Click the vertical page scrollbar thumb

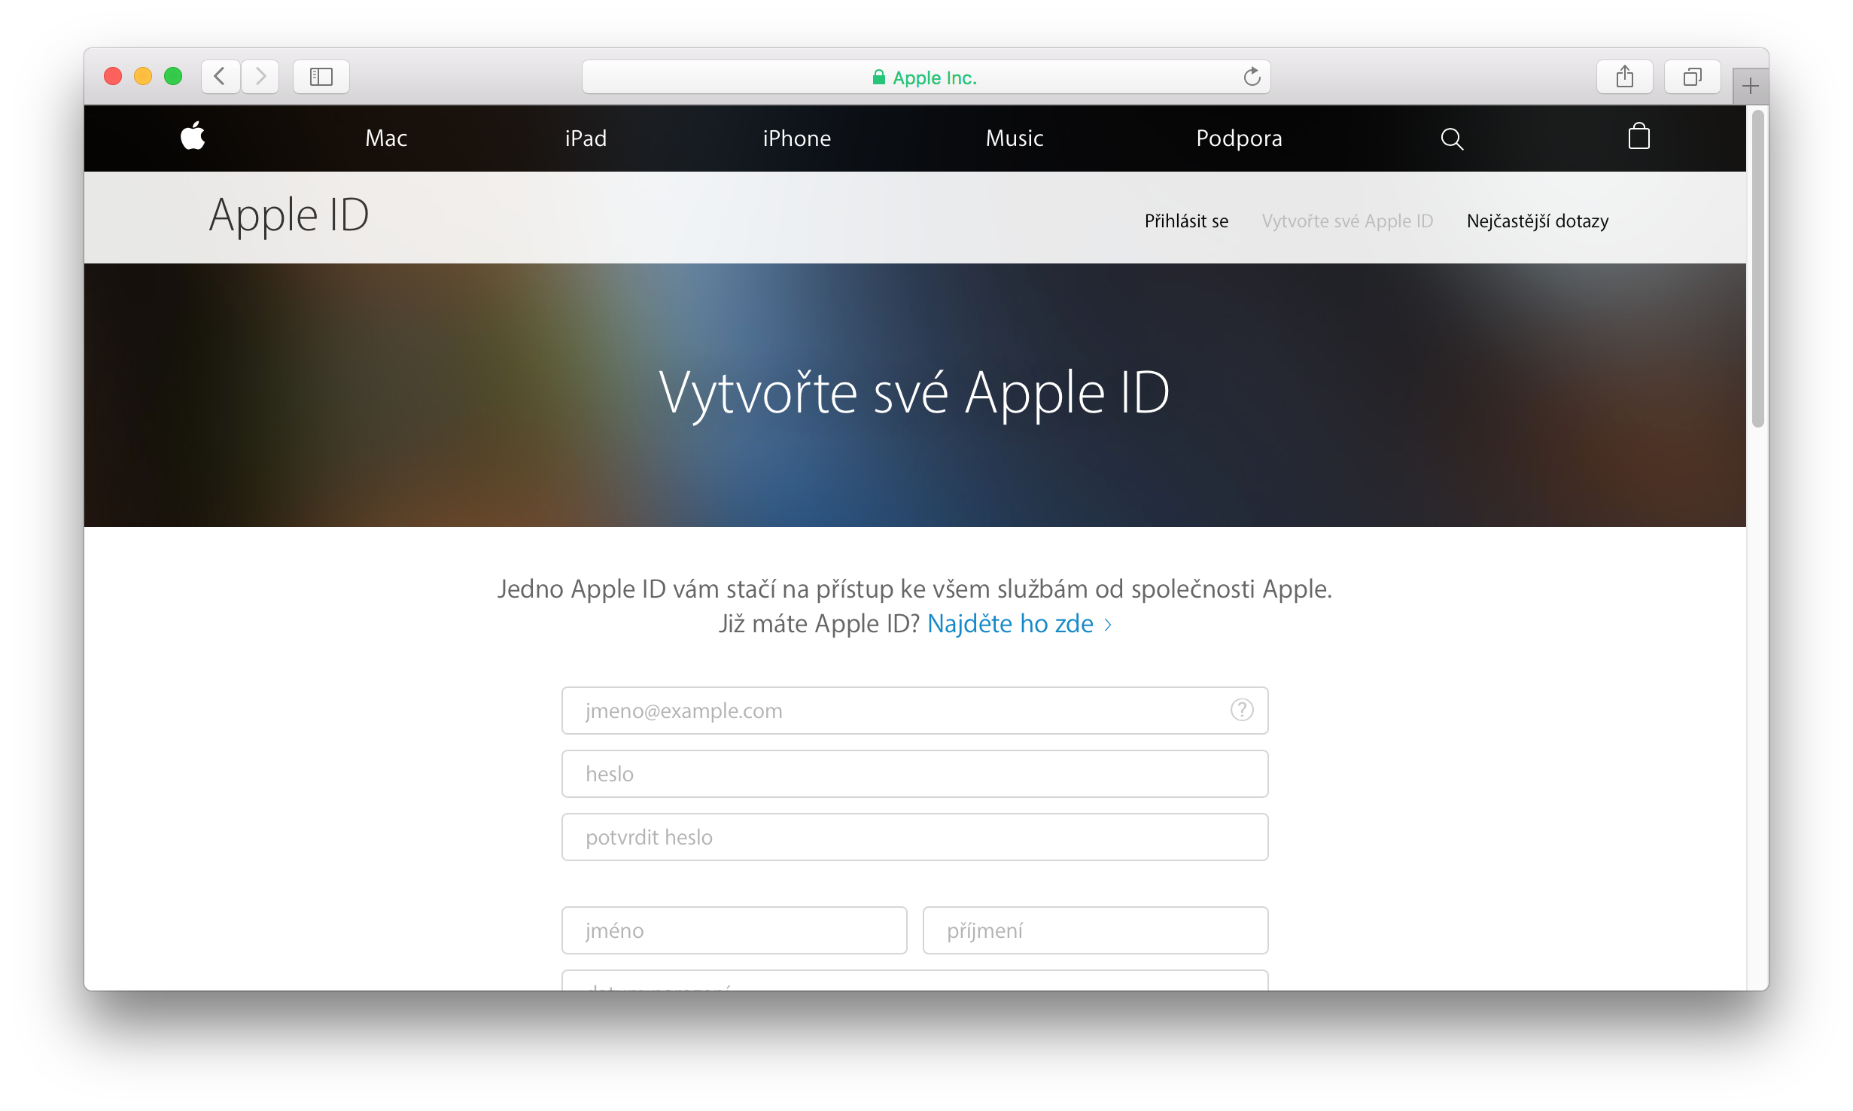(x=1757, y=269)
